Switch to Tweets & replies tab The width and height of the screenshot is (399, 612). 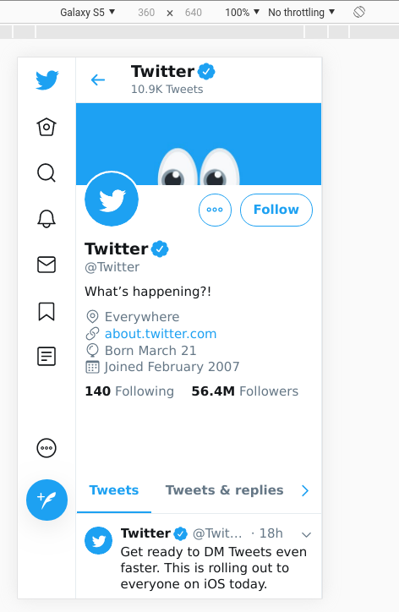pyautogui.click(x=225, y=490)
